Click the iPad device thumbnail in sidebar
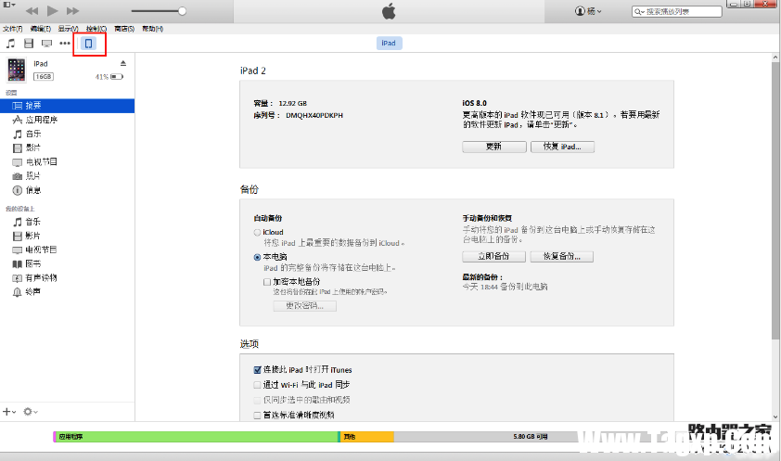The width and height of the screenshot is (781, 461). coord(17,70)
